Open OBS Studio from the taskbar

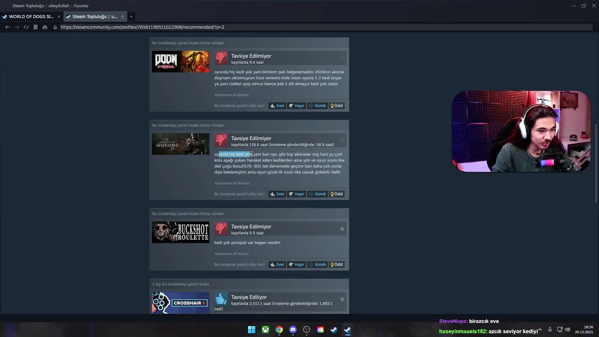[307, 330]
